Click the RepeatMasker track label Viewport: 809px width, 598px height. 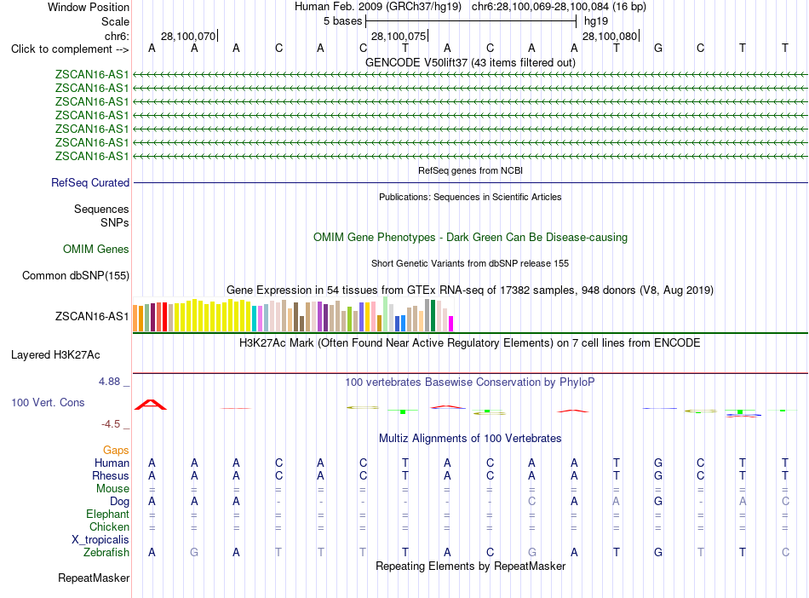94,578
